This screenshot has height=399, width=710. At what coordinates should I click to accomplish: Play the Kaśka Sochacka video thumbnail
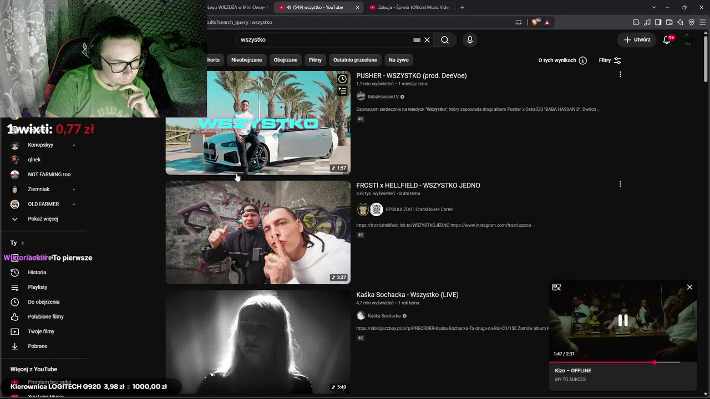tap(258, 342)
